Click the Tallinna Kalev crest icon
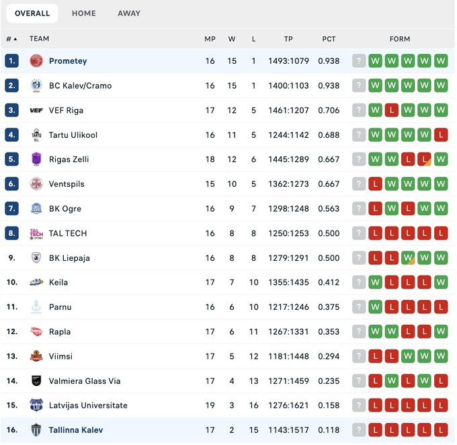 pyautogui.click(x=36, y=430)
